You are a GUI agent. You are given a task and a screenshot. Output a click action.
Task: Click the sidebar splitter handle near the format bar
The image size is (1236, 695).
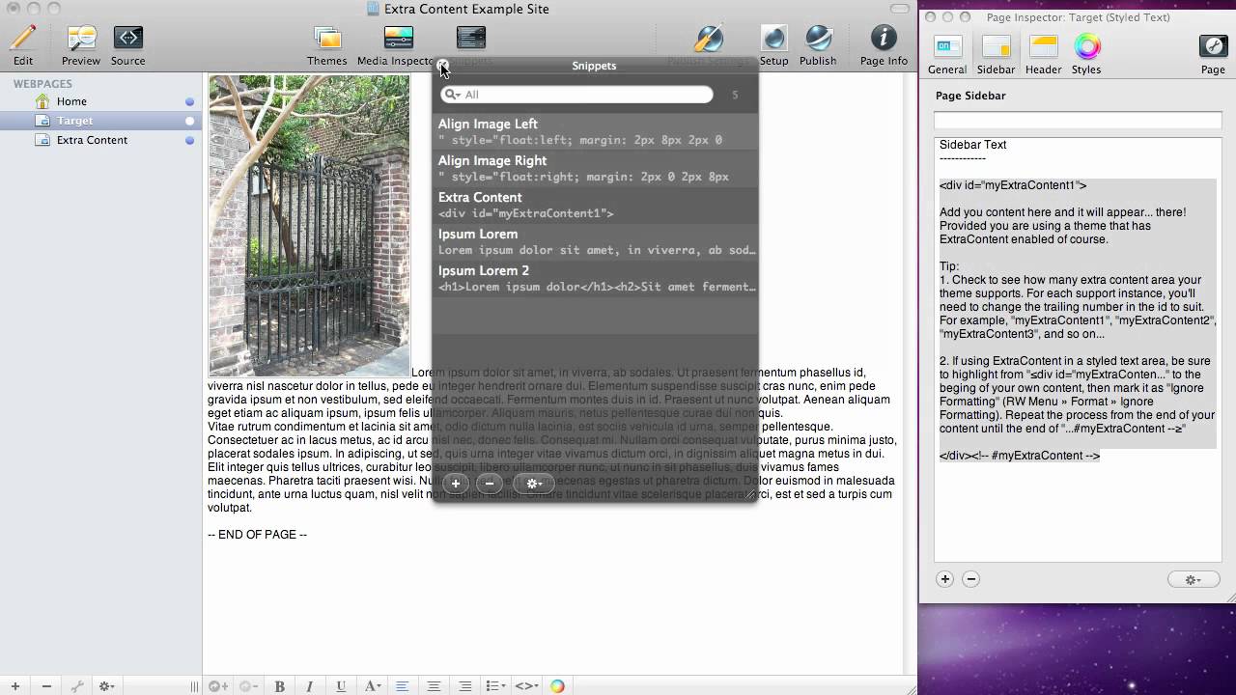pos(194,686)
